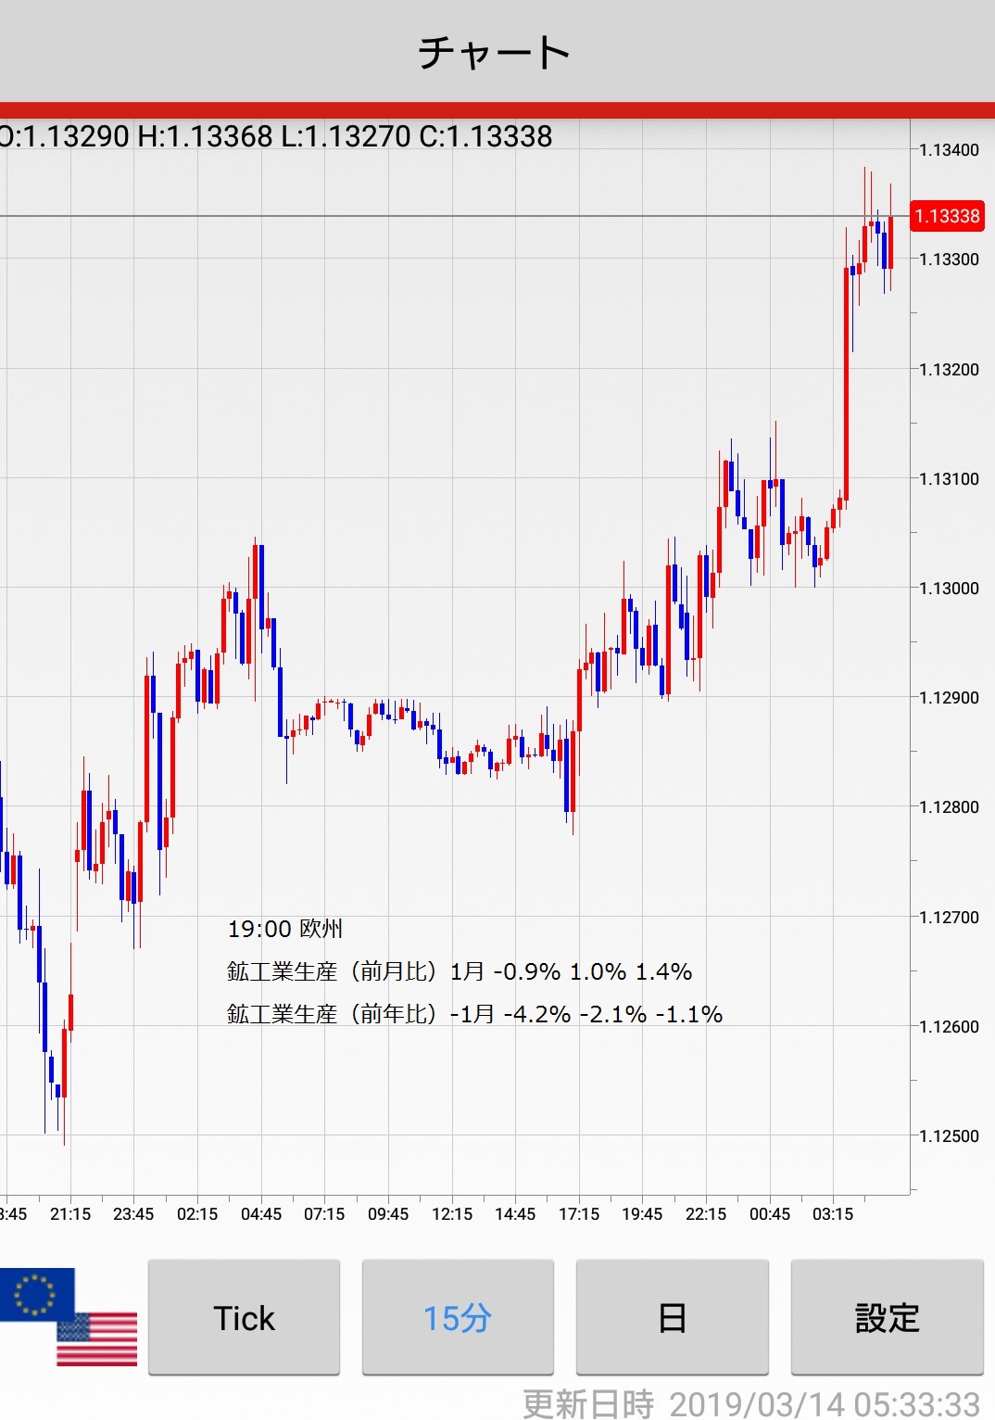Tap the 03:15 time axis label
Image resolution: width=995 pixels, height=1420 pixels.
(833, 1214)
